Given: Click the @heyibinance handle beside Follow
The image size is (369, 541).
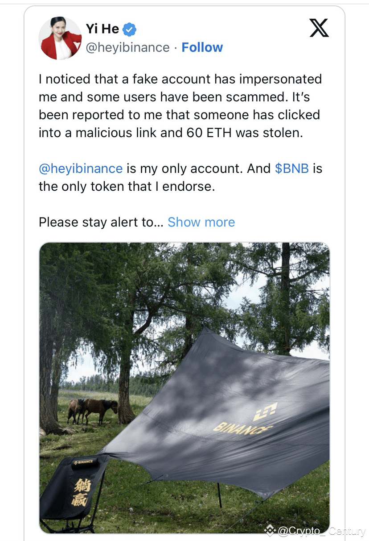Looking at the screenshot, I should [127, 47].
